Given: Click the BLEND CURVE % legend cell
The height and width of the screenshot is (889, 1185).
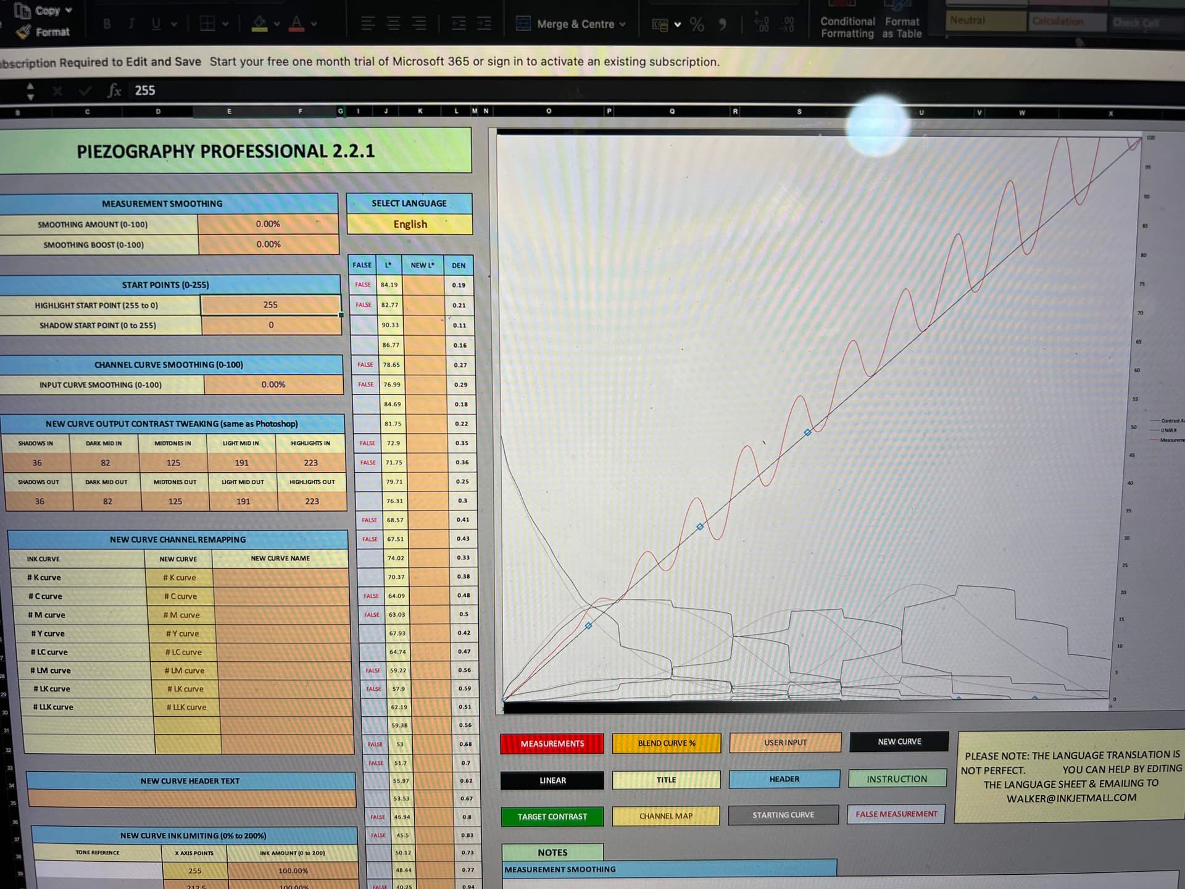Looking at the screenshot, I should coord(667,743).
